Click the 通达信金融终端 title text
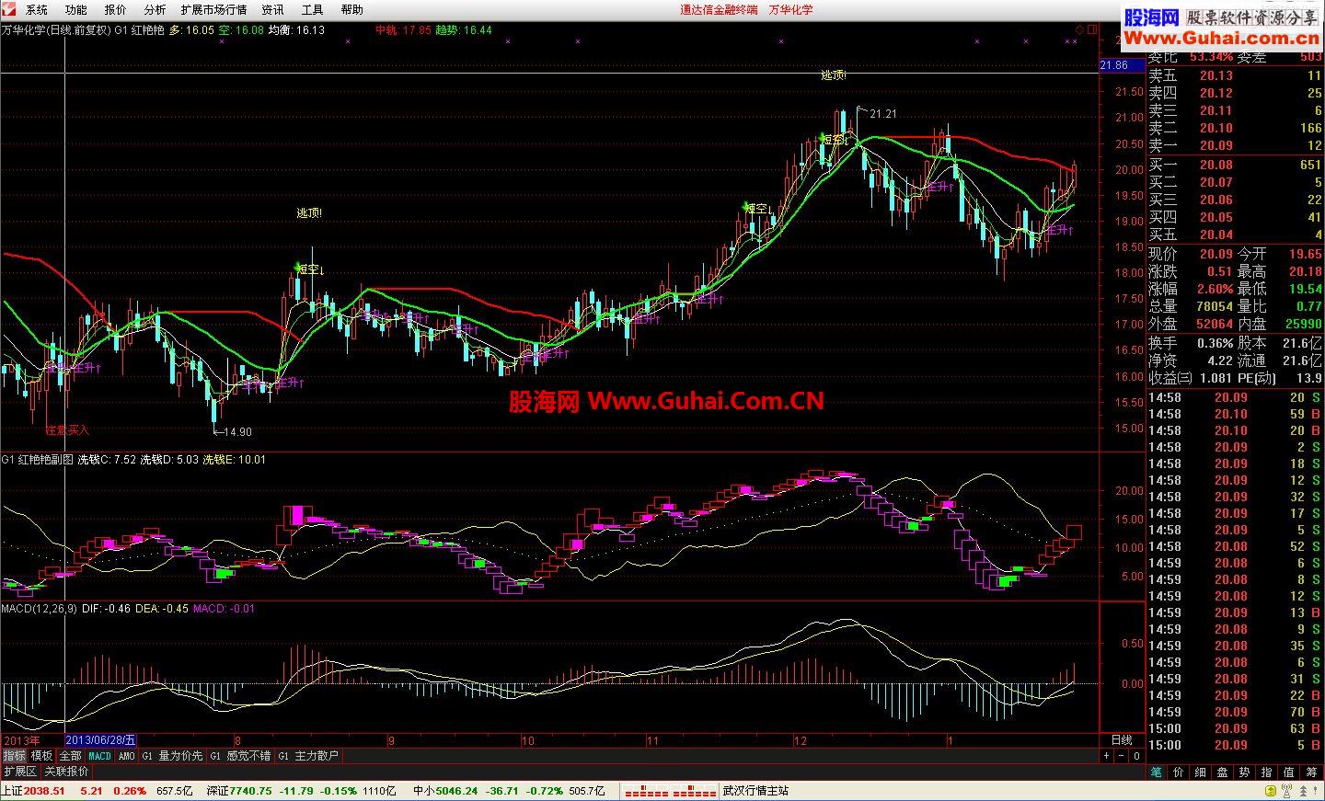The height and width of the screenshot is (801, 1325). point(719,10)
